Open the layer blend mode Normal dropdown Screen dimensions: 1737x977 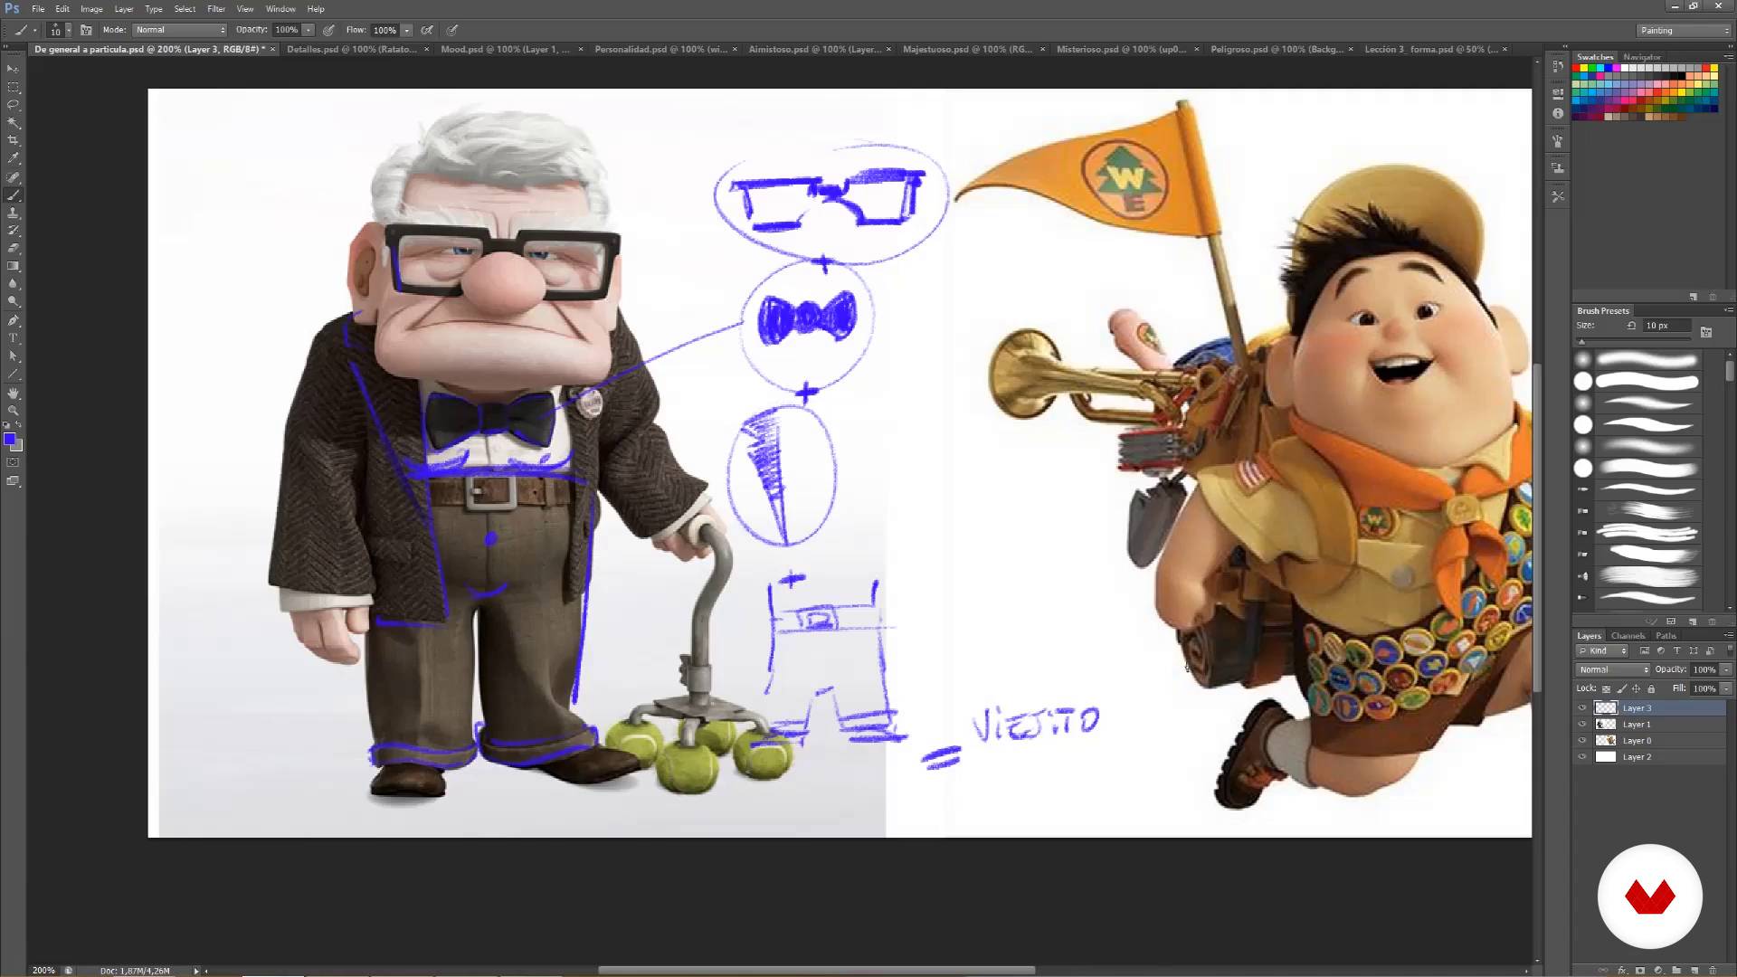(1614, 669)
